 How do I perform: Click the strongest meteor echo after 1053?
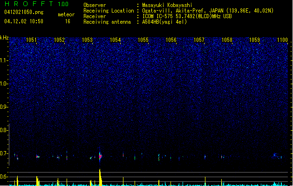coord(100,156)
